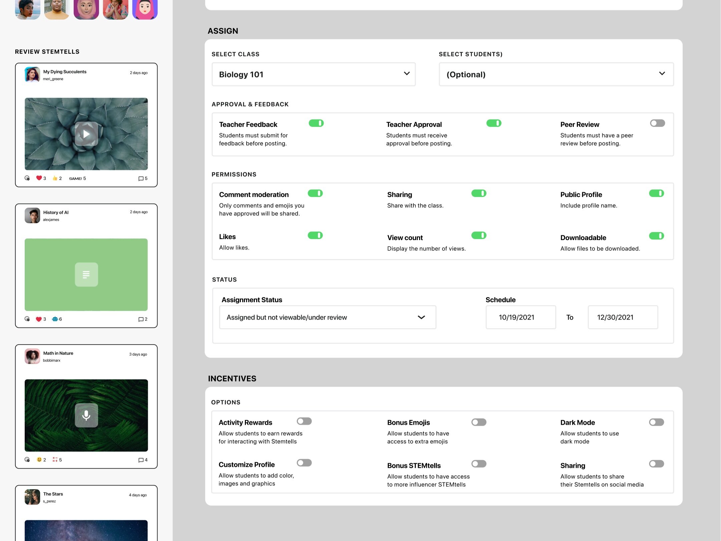
Task: Open alexjames's profile avatar
Action: click(32, 215)
